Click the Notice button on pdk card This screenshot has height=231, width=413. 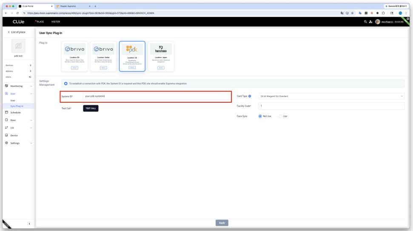click(x=132, y=68)
